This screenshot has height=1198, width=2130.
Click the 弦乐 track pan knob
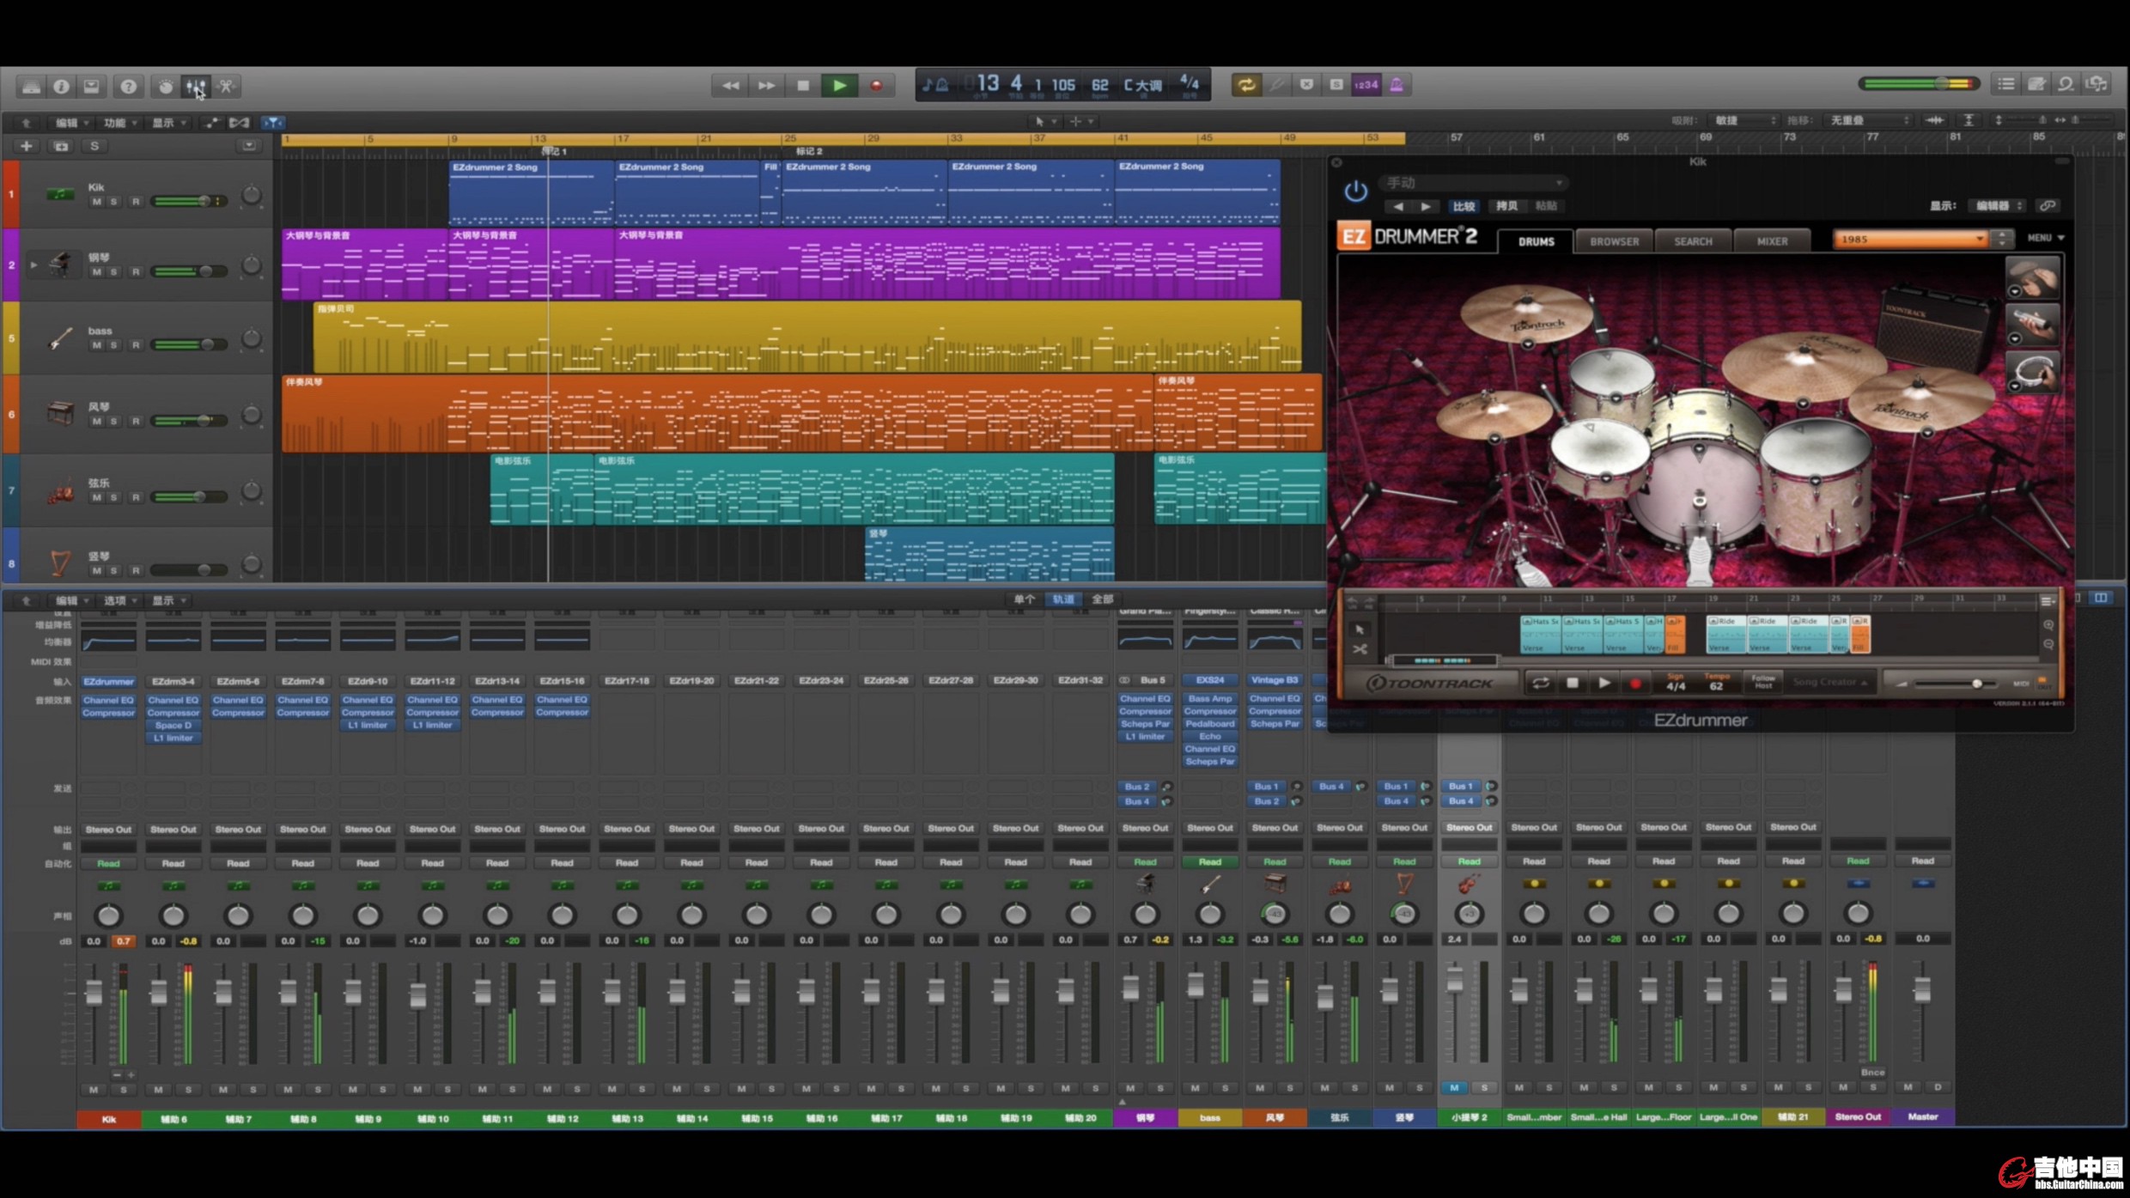[251, 491]
